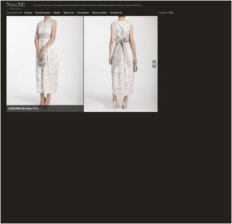Screen dimensions: 232x224
Task: Open the Store Locator link
Action: coord(99,13)
